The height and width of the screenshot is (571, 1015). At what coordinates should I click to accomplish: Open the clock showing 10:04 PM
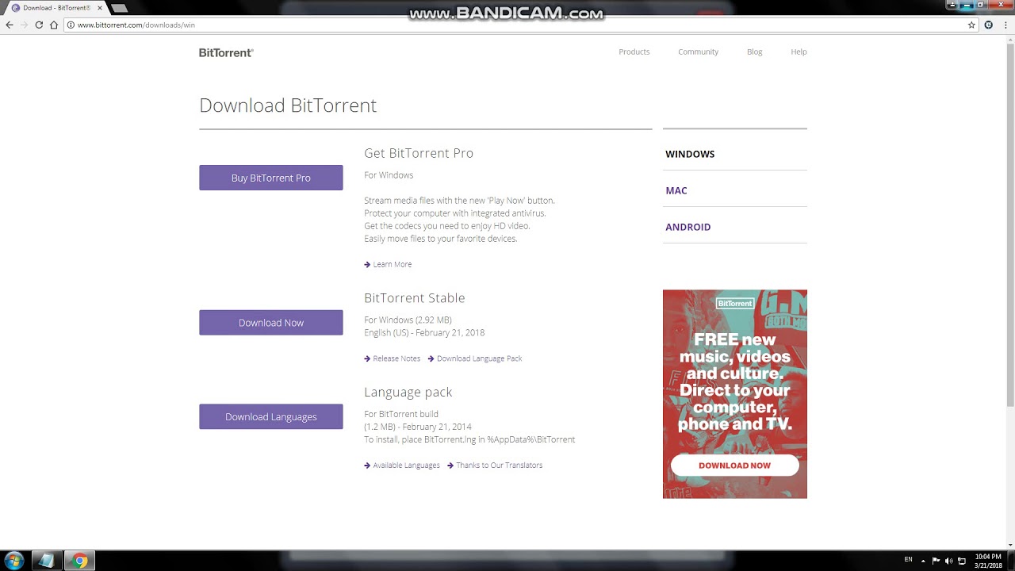click(x=988, y=561)
